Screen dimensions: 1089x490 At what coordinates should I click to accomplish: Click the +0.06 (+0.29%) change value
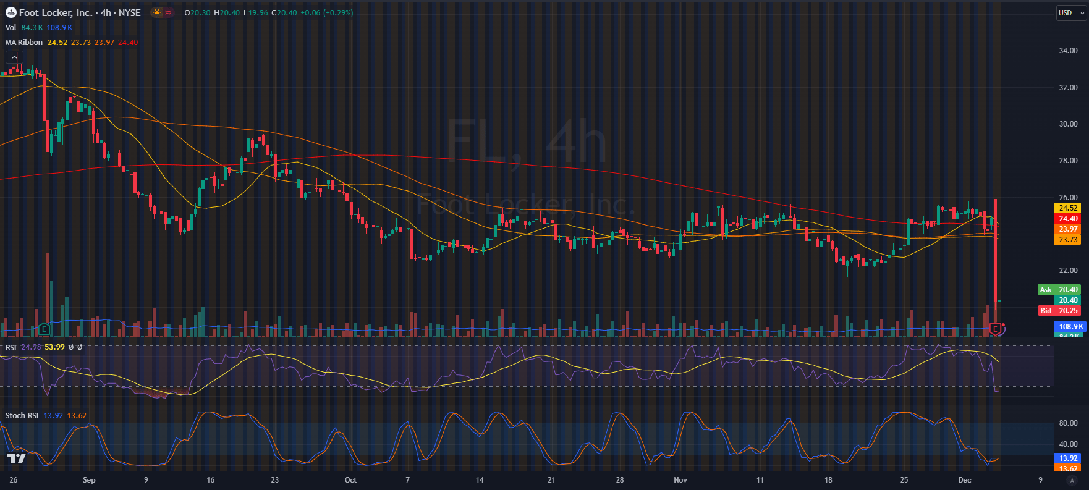pyautogui.click(x=327, y=12)
